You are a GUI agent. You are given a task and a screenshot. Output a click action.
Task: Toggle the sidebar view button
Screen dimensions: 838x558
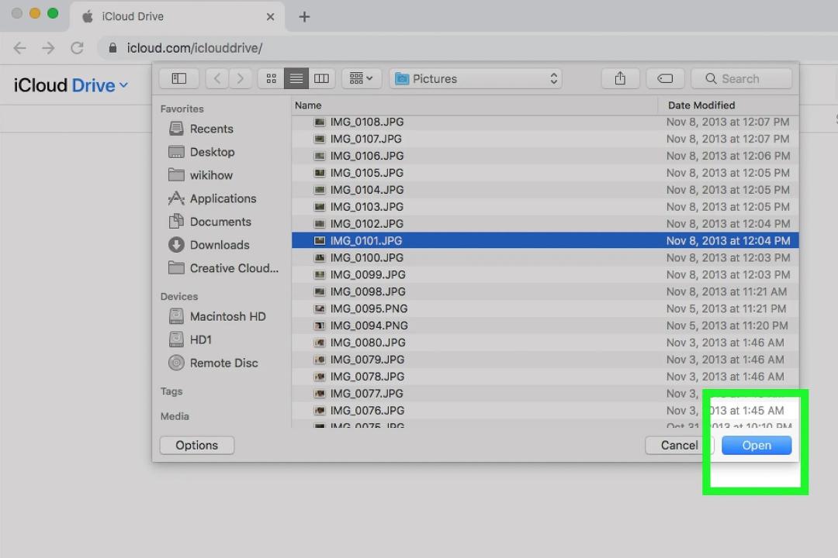point(179,78)
